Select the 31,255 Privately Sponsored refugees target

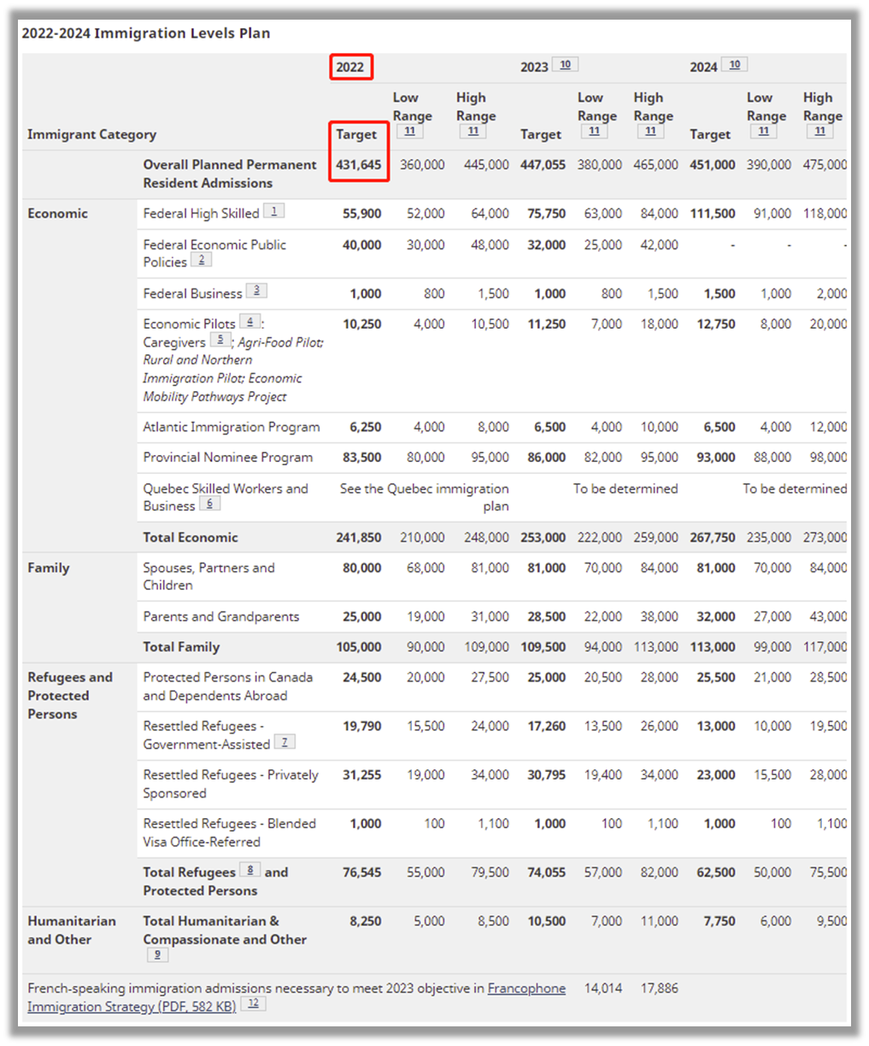click(362, 775)
